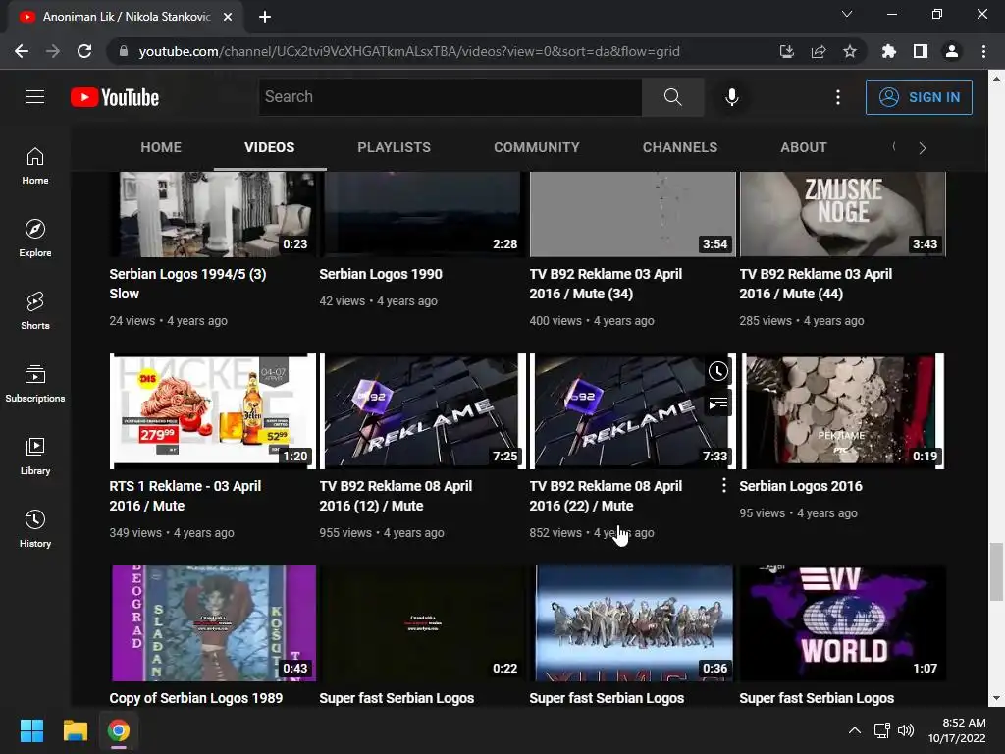Open the CHANNELS tab
The height and width of the screenshot is (754, 1005).
680,147
